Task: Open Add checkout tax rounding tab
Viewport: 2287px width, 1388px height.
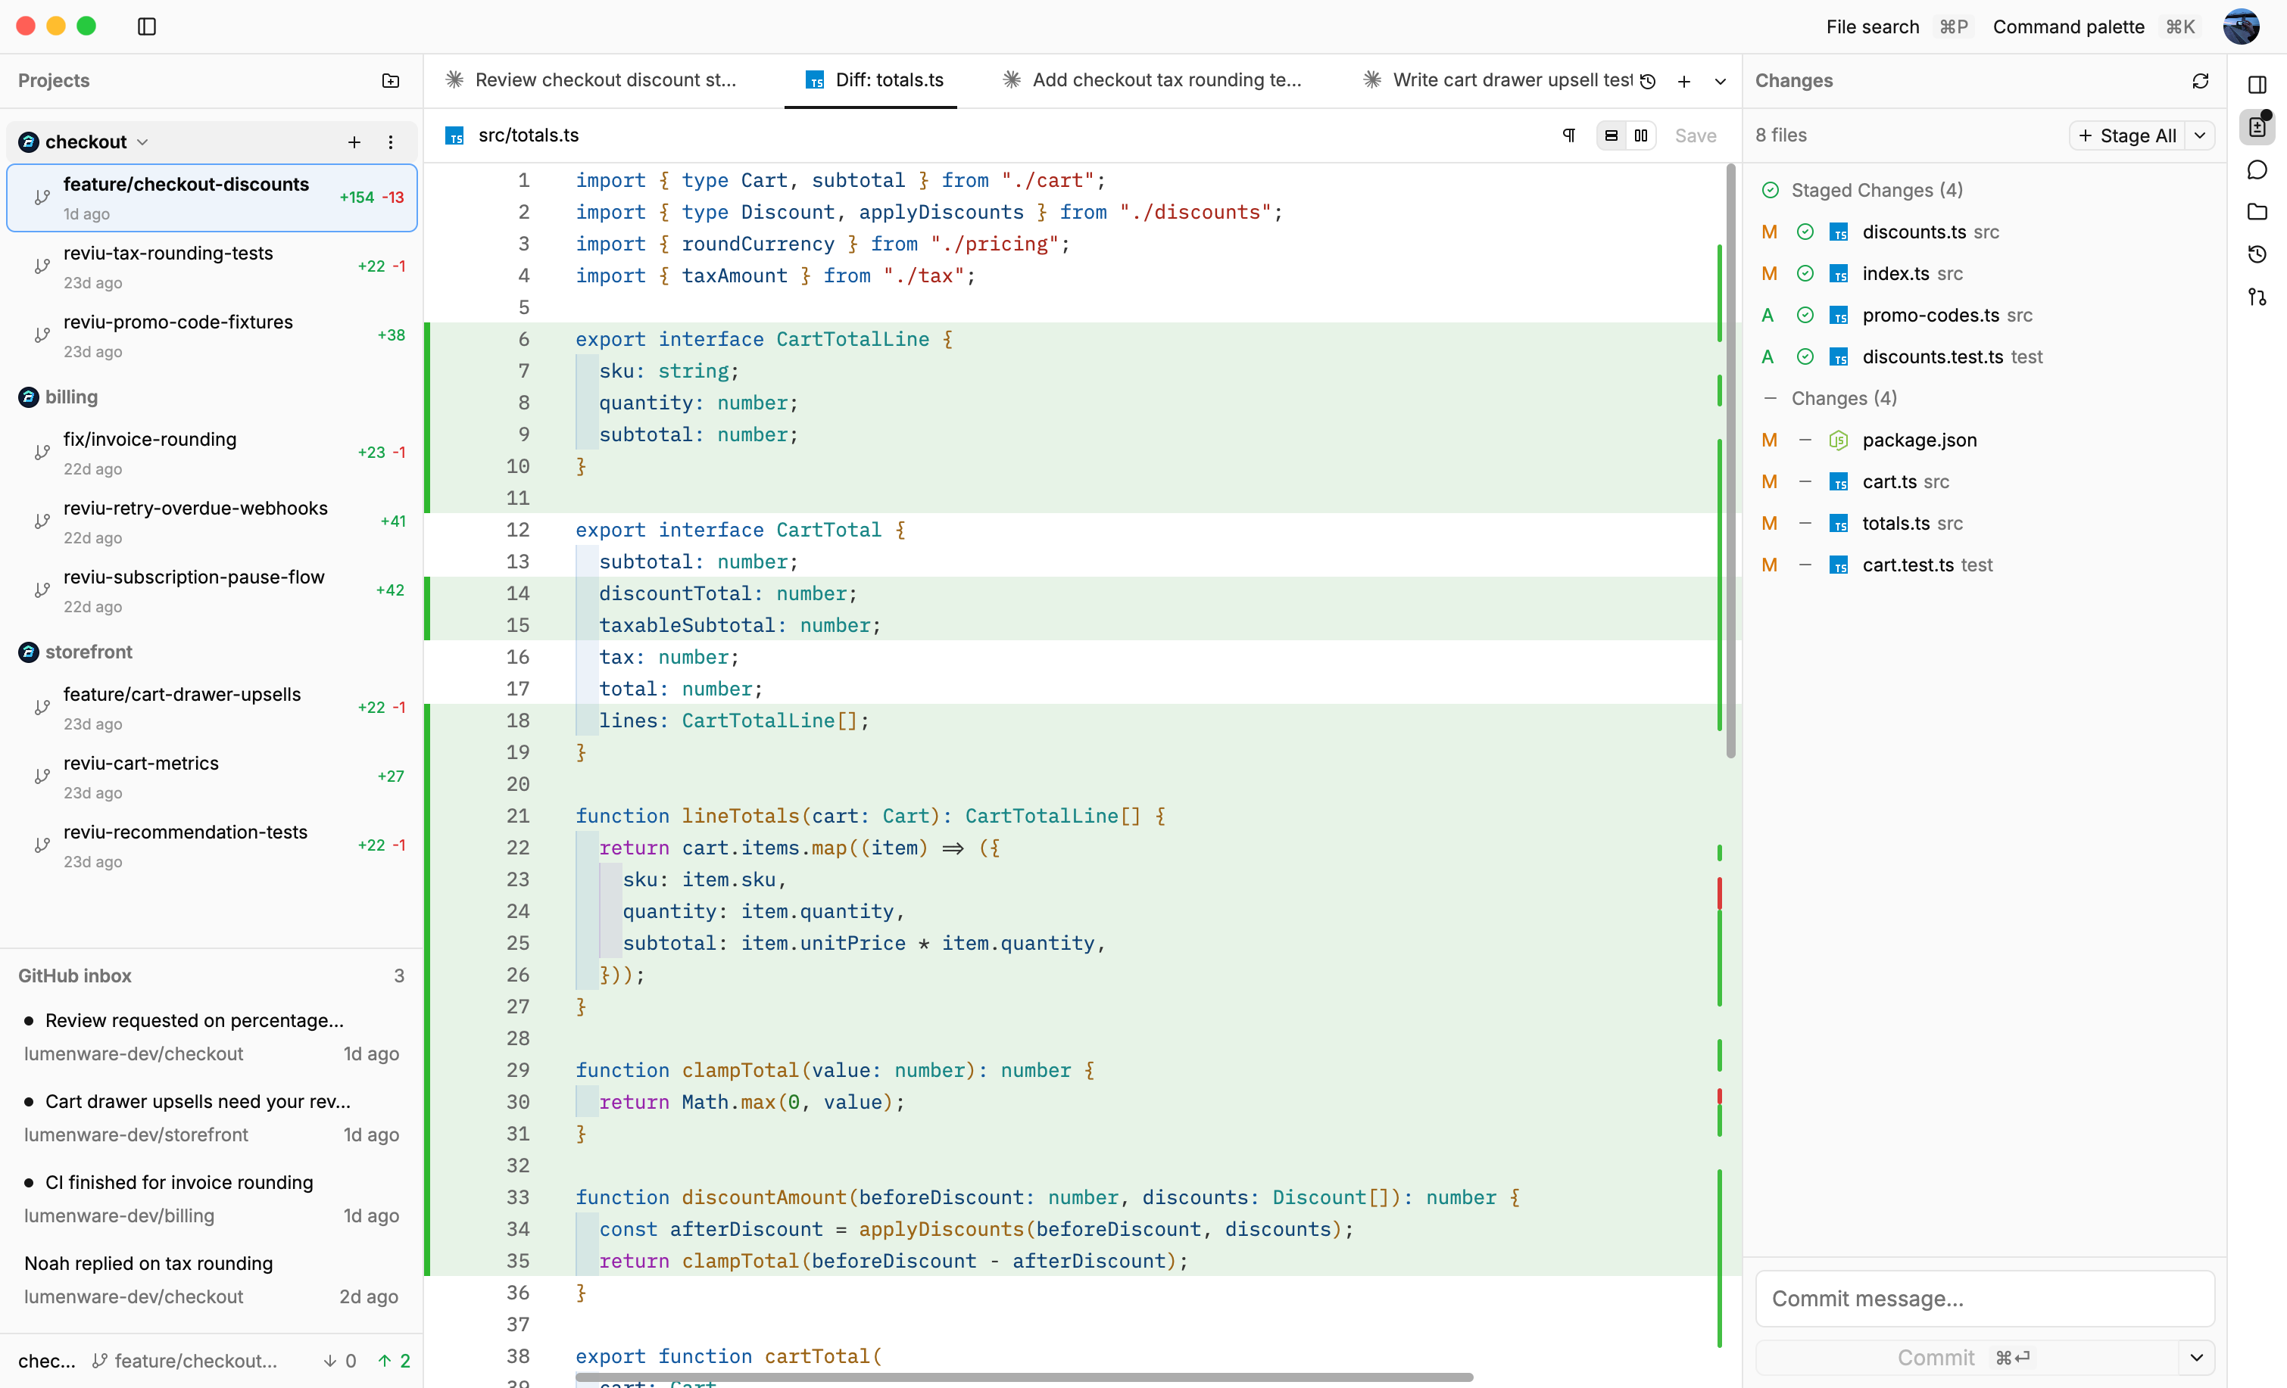Action: click(x=1153, y=81)
